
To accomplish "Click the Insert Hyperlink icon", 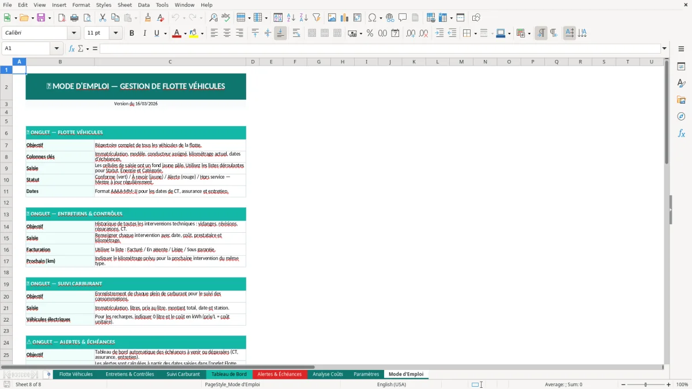I will coord(390,18).
